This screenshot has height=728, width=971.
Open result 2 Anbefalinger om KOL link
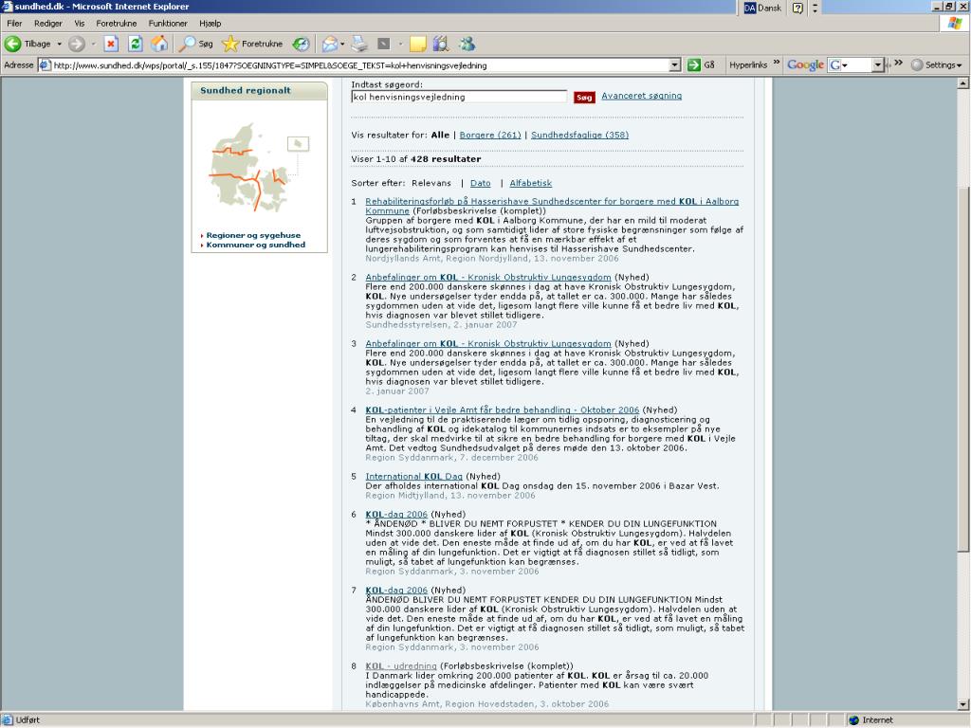tap(488, 278)
